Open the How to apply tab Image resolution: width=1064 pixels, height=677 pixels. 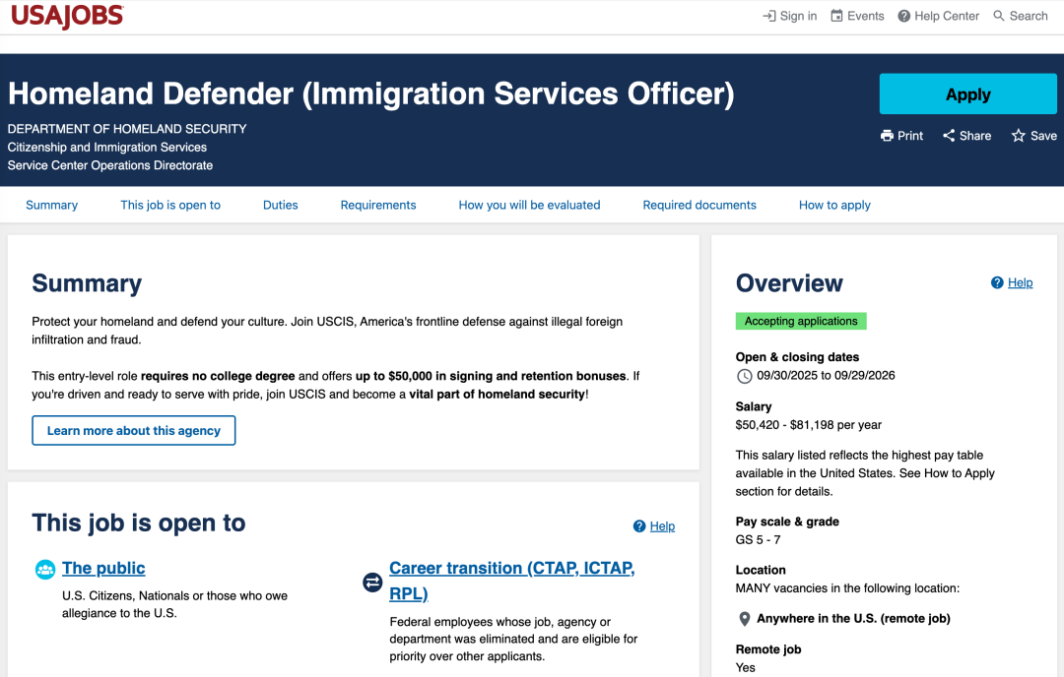click(x=834, y=205)
